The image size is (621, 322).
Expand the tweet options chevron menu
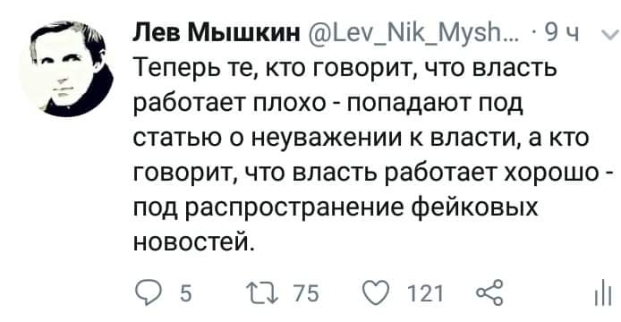(x=609, y=35)
